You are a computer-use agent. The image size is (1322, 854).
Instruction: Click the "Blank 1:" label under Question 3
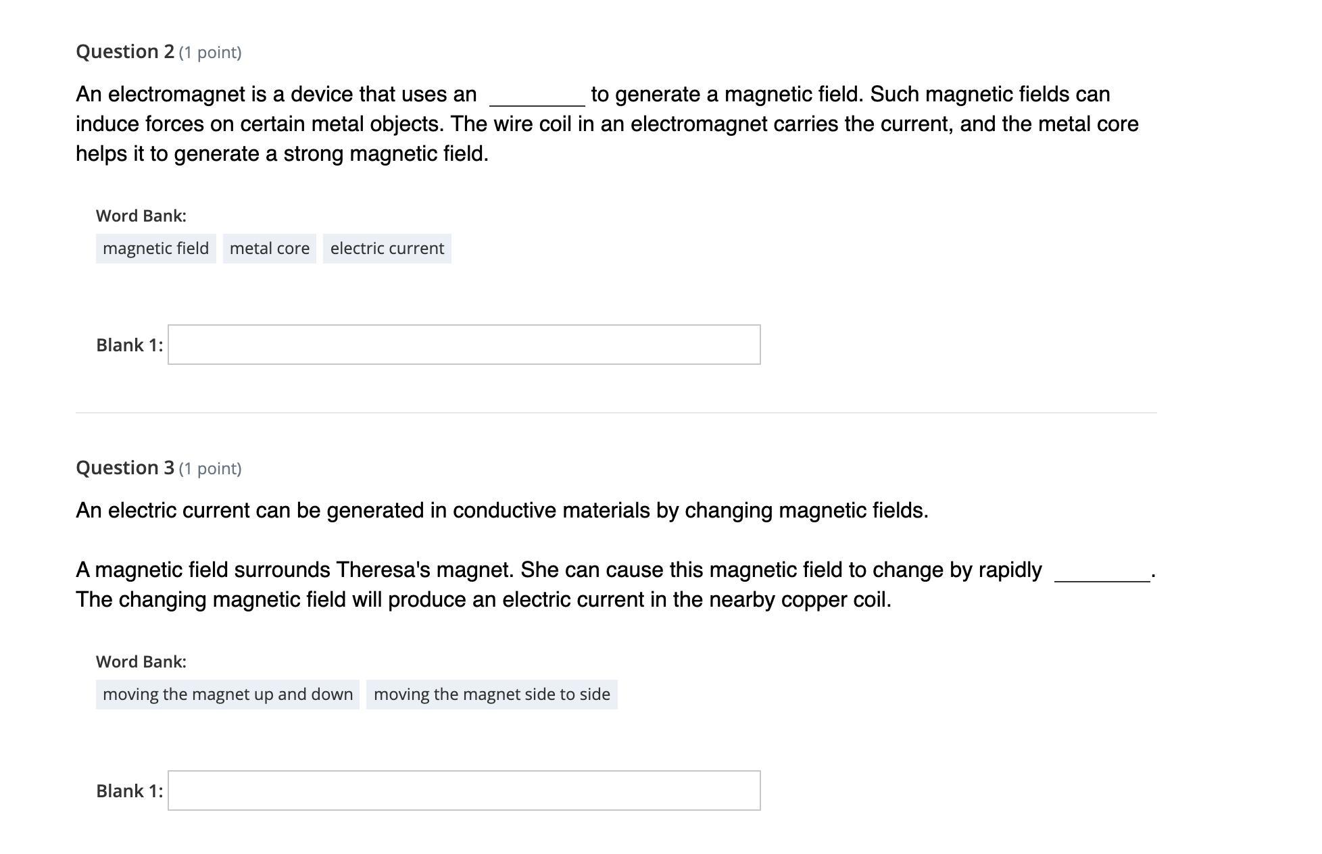129,791
